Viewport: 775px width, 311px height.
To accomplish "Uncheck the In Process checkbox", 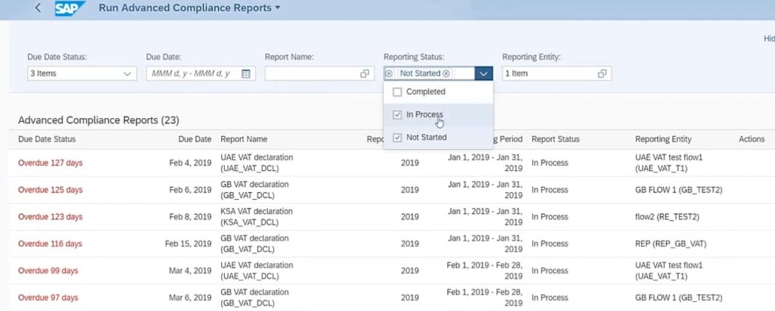I will pos(397,114).
